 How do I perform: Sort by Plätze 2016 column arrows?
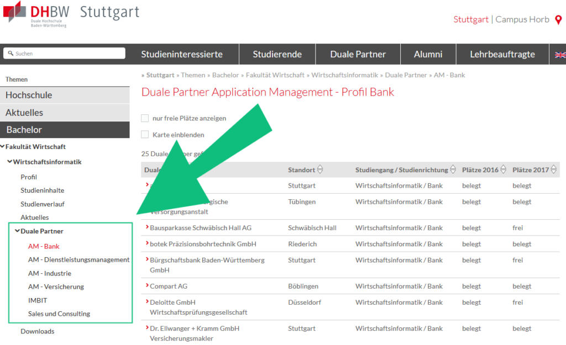503,169
